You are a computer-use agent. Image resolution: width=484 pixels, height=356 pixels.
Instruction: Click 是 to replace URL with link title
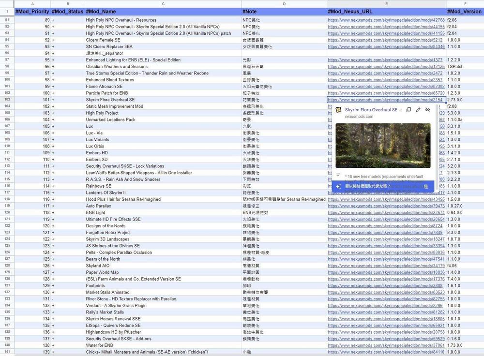426,186
